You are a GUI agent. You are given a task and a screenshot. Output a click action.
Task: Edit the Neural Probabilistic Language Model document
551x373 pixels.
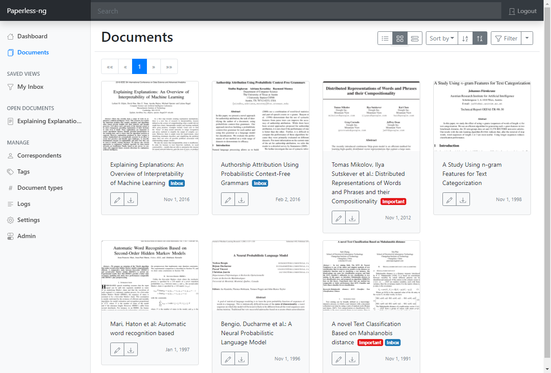point(228,359)
